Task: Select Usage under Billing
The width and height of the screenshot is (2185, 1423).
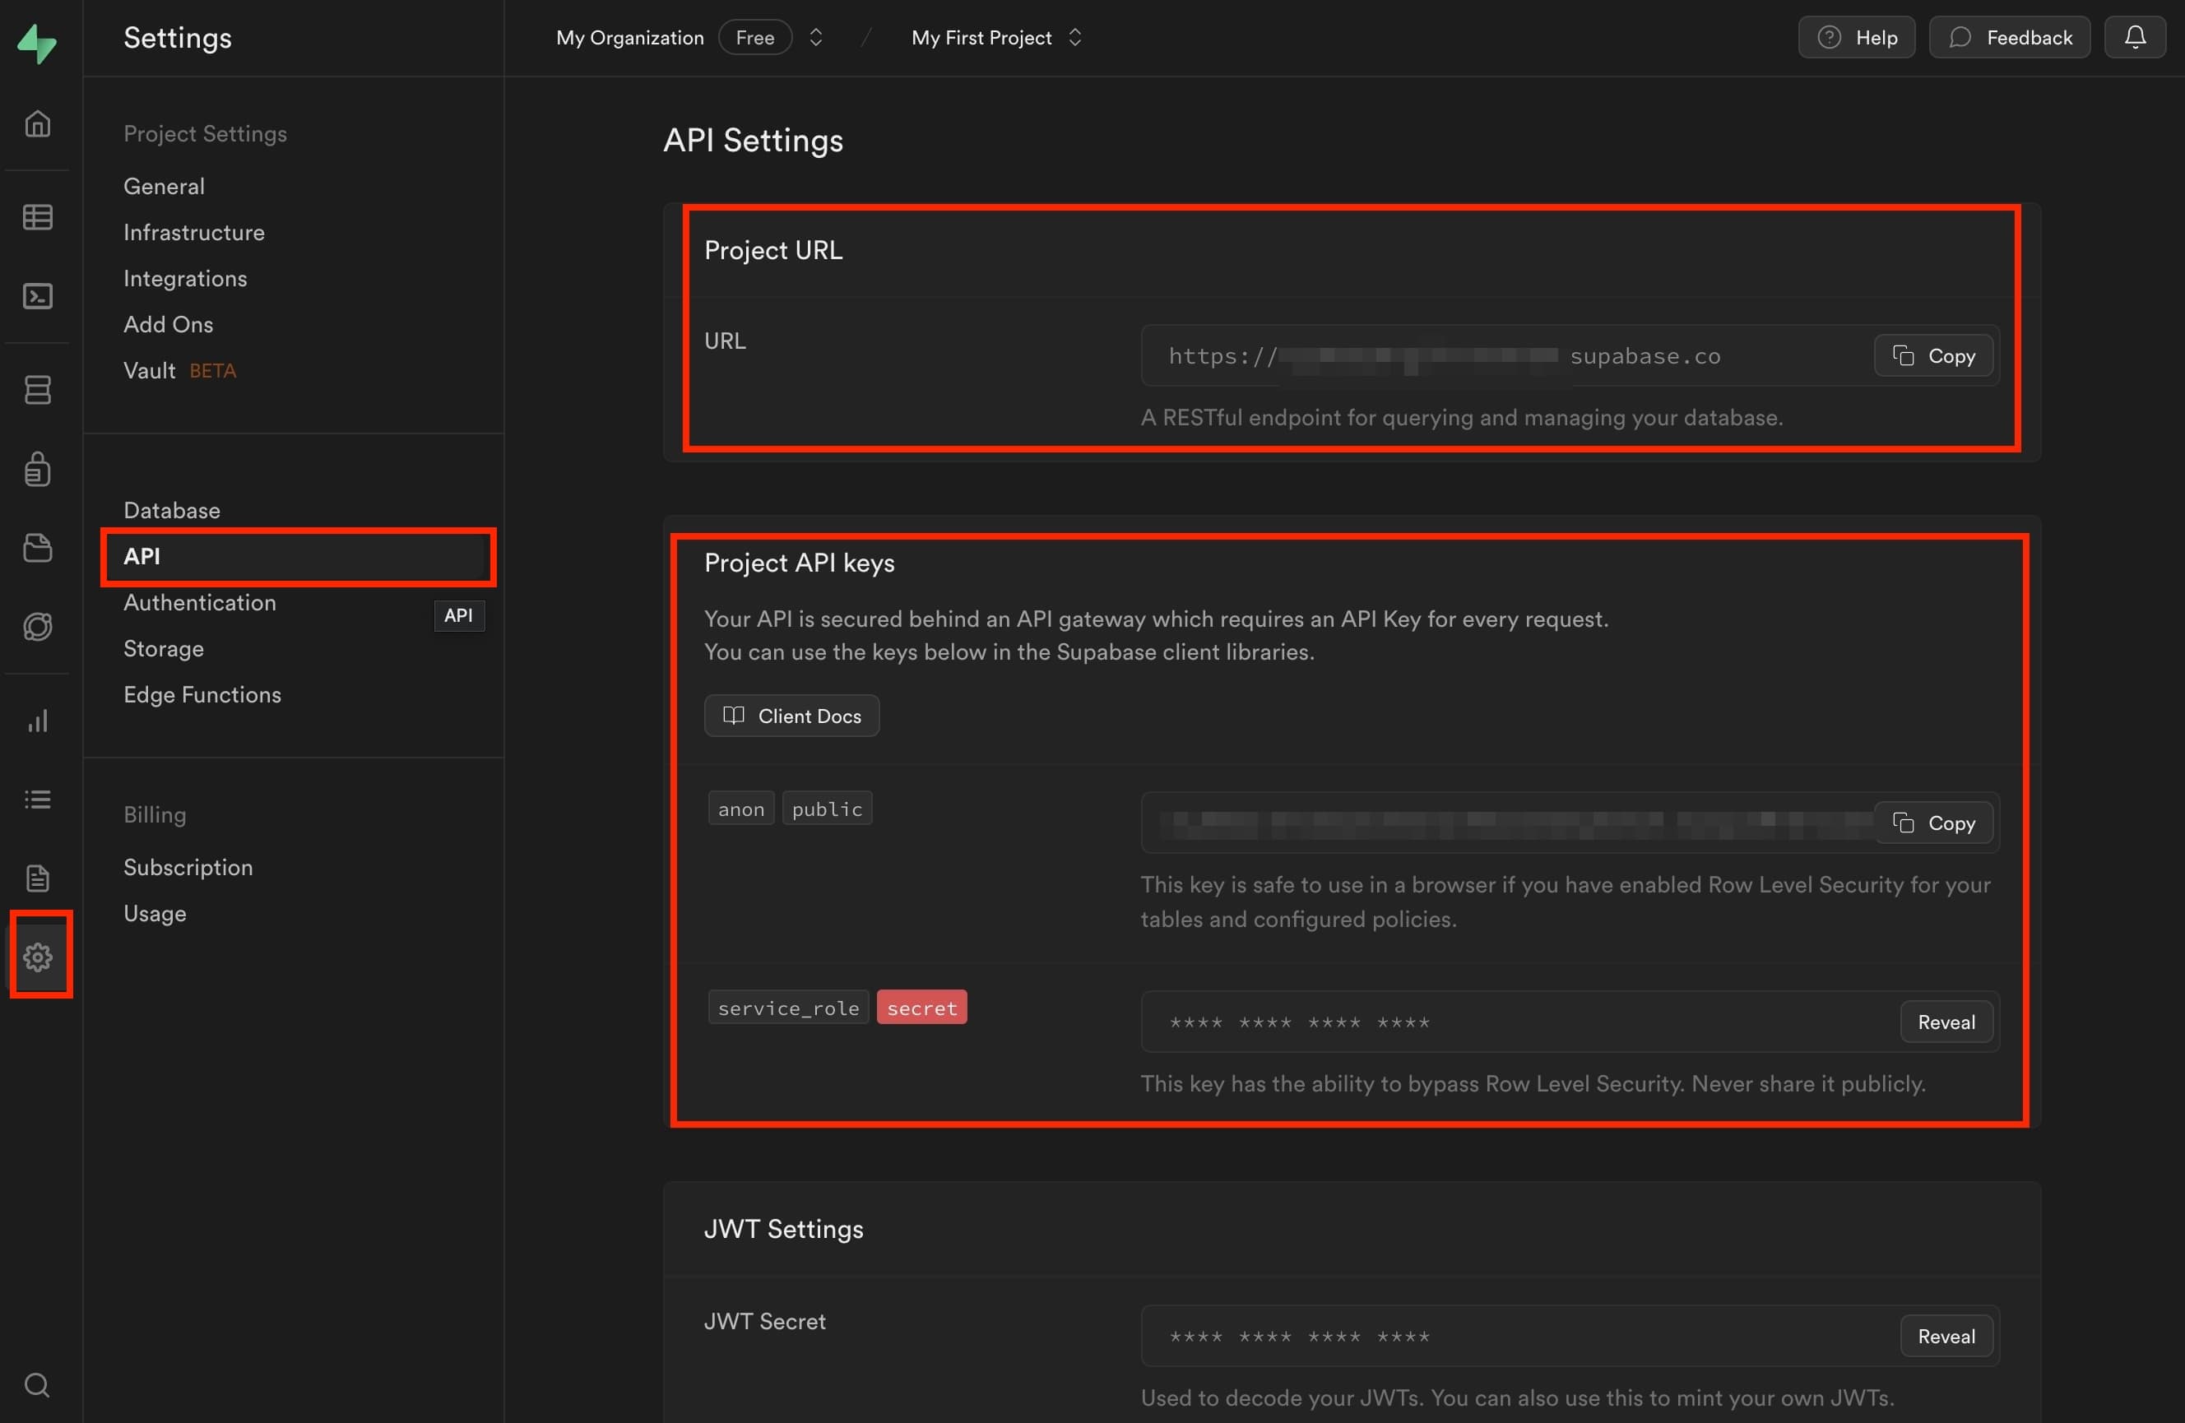Action: [x=155, y=914]
